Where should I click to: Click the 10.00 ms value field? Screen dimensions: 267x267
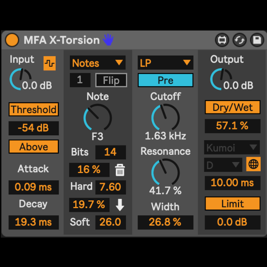click(233, 183)
